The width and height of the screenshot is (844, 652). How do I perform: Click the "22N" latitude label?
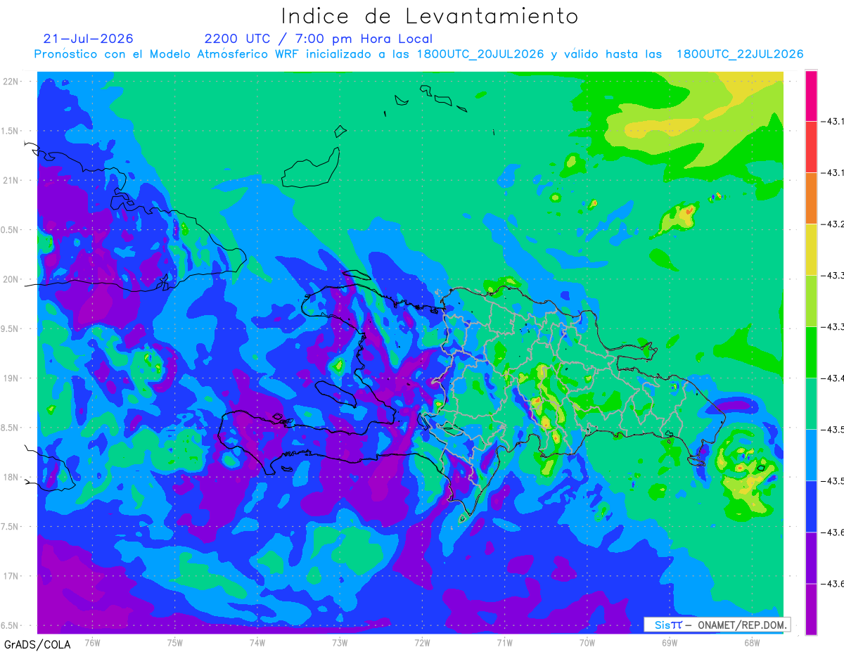click(11, 82)
